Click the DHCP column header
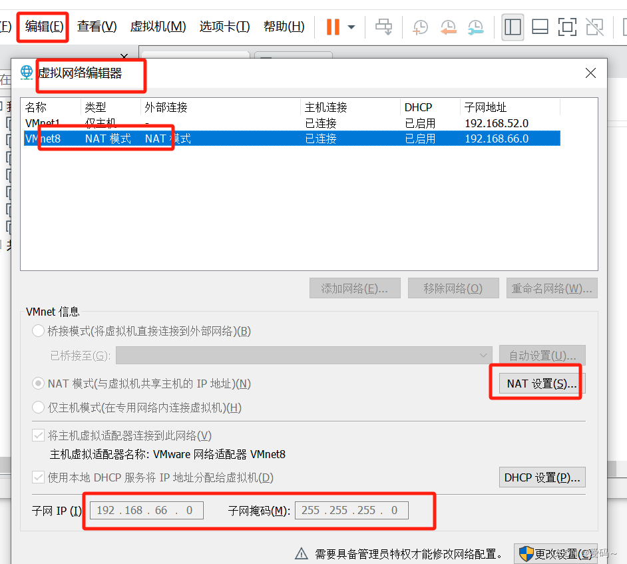This screenshot has height=564, width=627. (x=430, y=107)
